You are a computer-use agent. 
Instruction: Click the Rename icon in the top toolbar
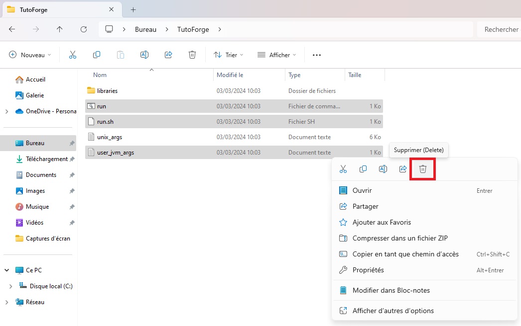click(x=144, y=55)
